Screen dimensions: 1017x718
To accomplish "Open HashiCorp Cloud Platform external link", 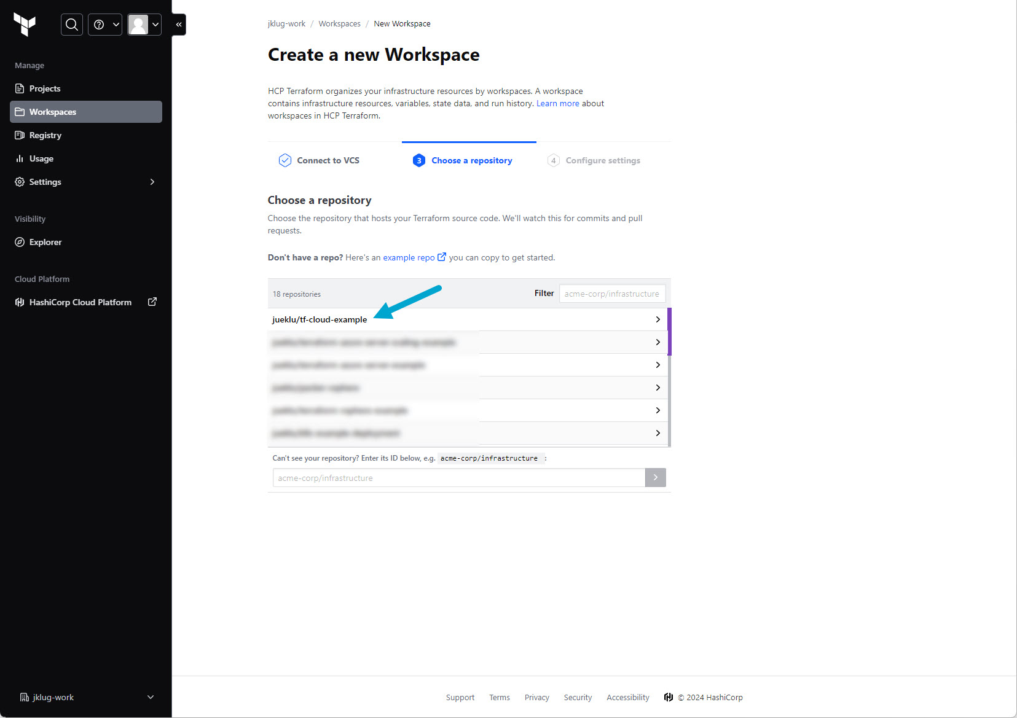I will (x=85, y=302).
